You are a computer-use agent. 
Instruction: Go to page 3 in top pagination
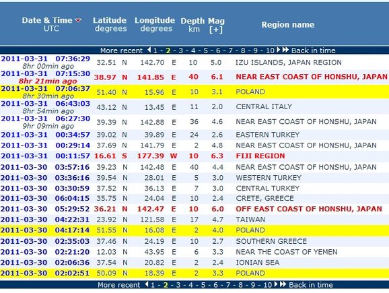181,51
